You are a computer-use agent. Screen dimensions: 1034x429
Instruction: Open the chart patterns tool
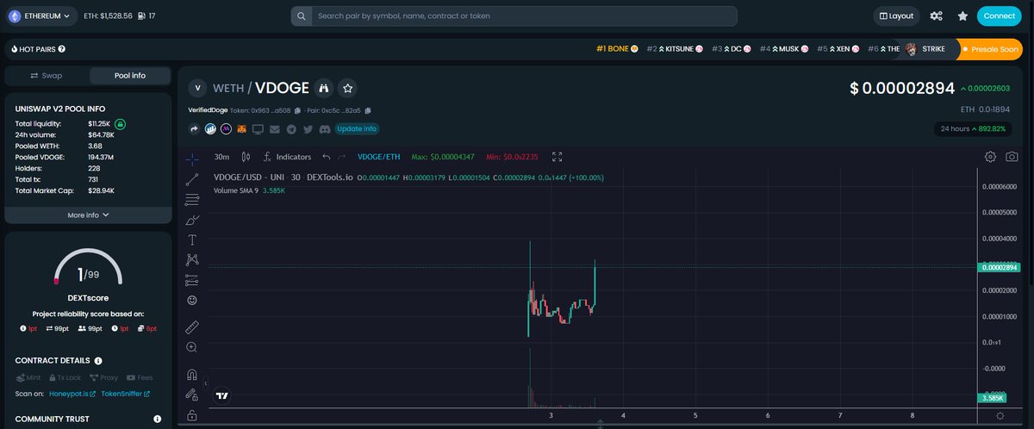pyautogui.click(x=192, y=259)
